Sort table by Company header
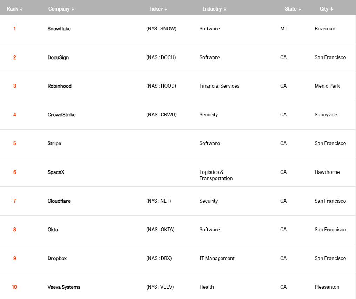356x299 pixels. (61, 9)
